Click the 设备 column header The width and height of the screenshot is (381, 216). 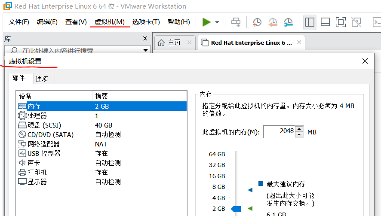[54, 96]
